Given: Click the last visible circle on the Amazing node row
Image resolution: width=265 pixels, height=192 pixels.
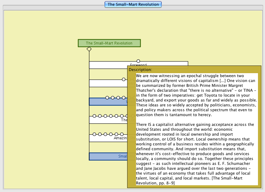Looking at the screenshot, I should pos(122,134).
